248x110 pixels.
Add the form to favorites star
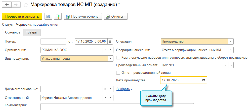25,5
